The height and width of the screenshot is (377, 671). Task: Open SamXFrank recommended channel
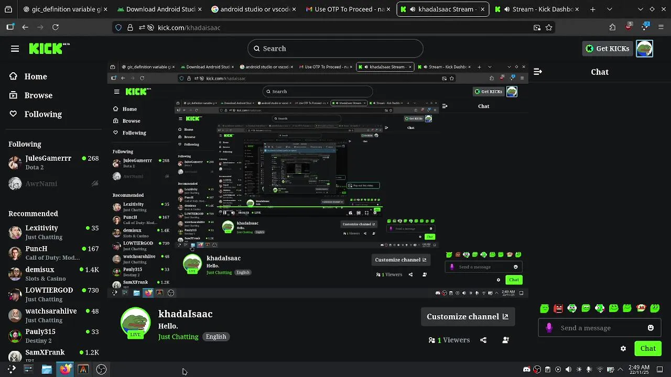(x=53, y=355)
